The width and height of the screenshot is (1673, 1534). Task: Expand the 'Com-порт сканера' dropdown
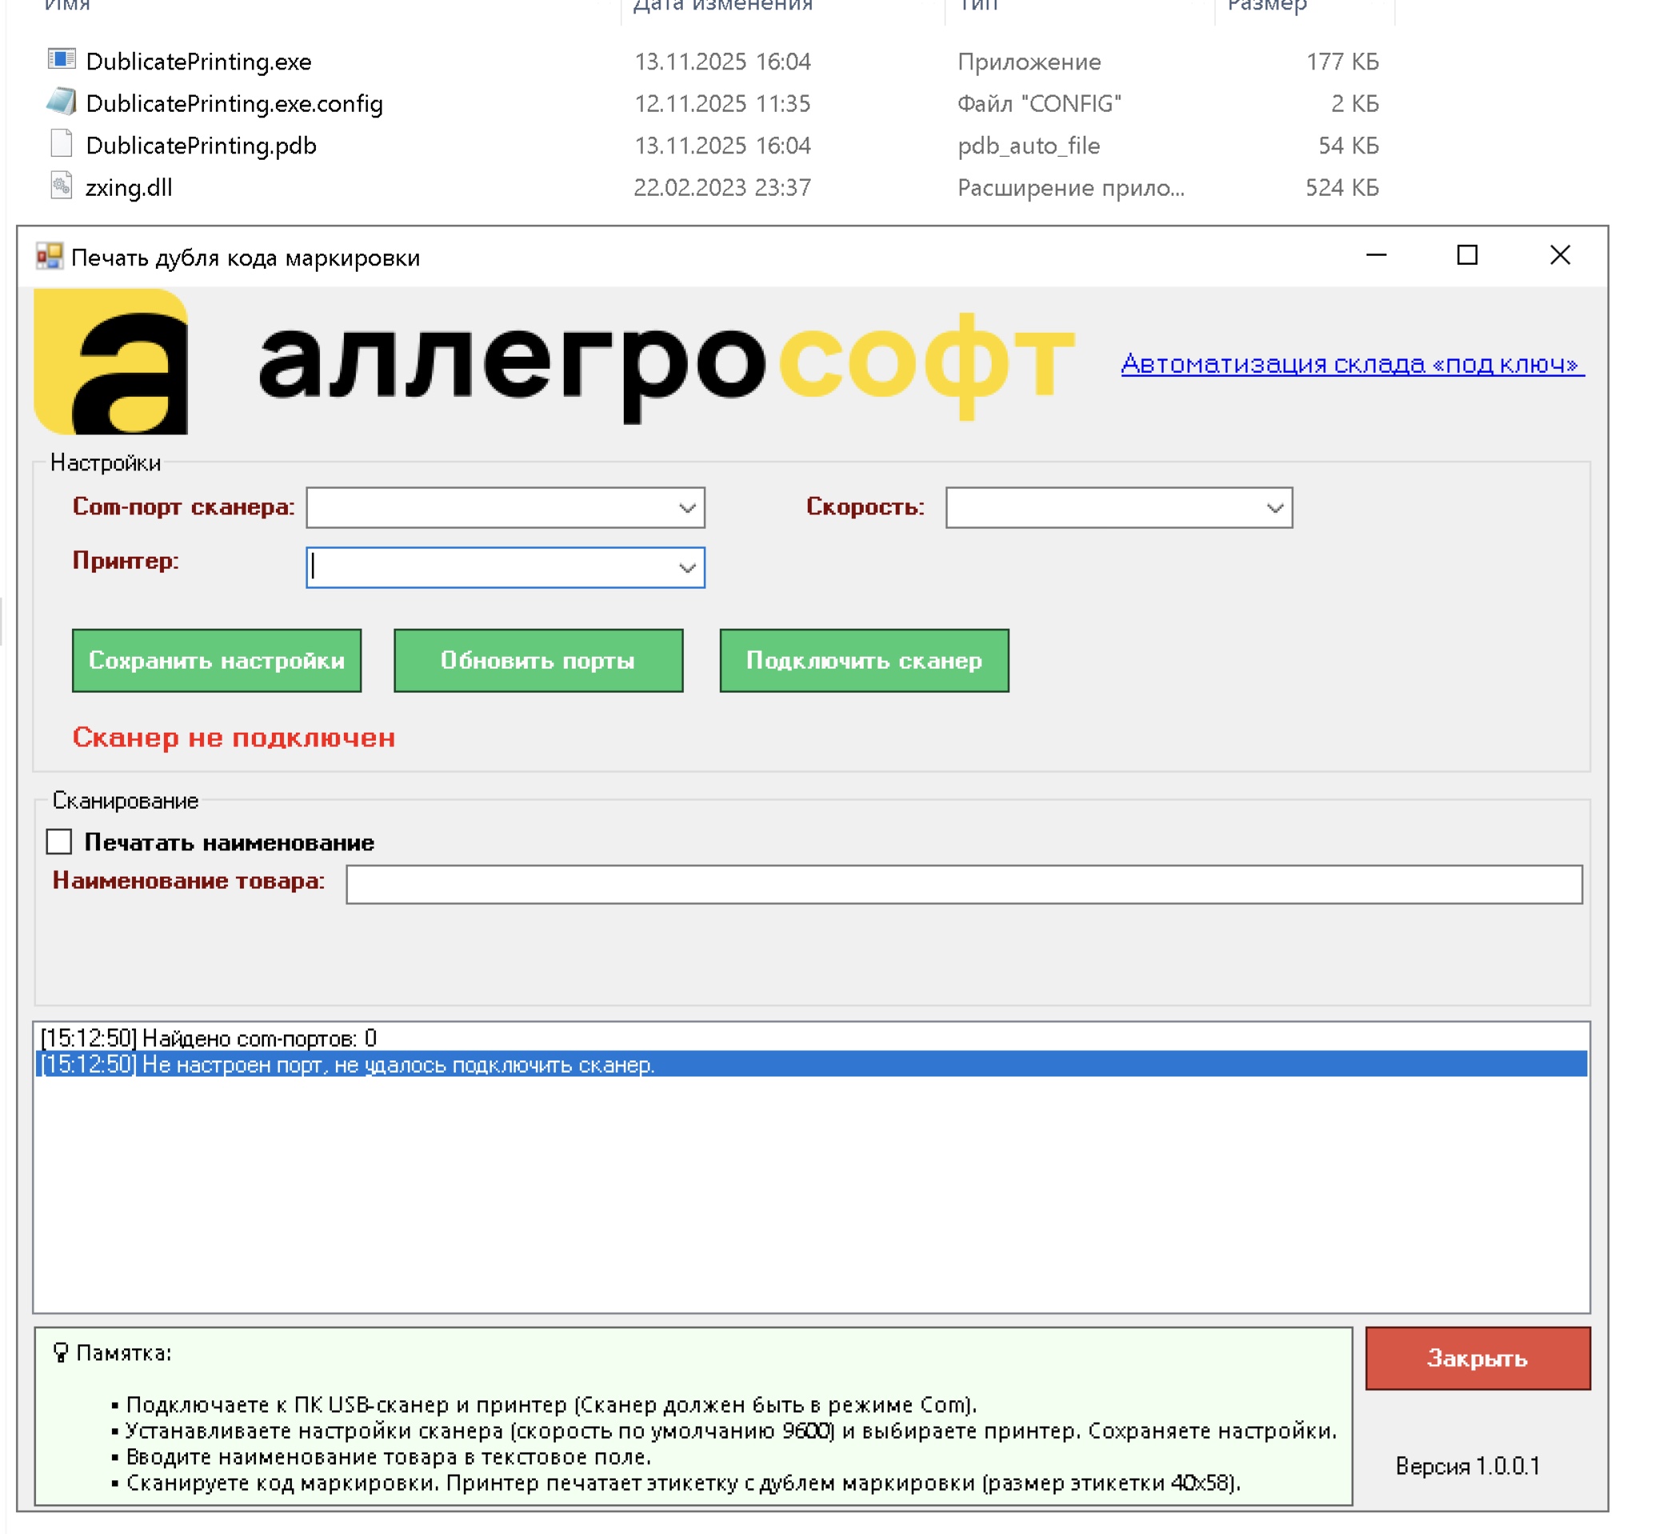(x=687, y=508)
